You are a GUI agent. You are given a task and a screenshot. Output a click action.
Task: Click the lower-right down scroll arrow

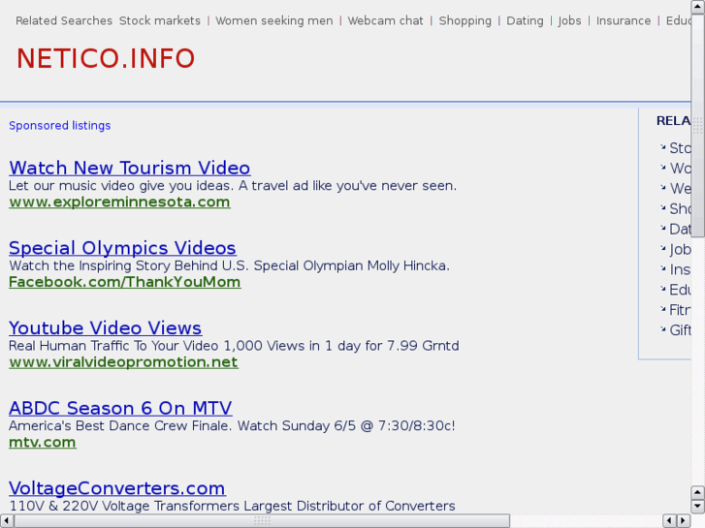tap(697, 507)
